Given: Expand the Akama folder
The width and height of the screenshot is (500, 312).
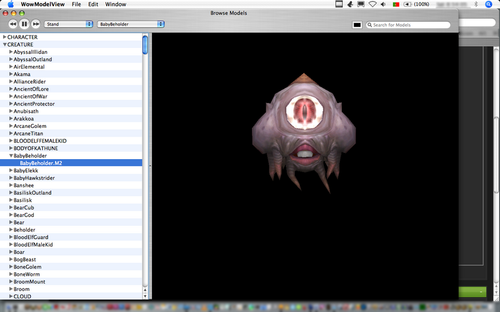Looking at the screenshot, I should point(11,74).
